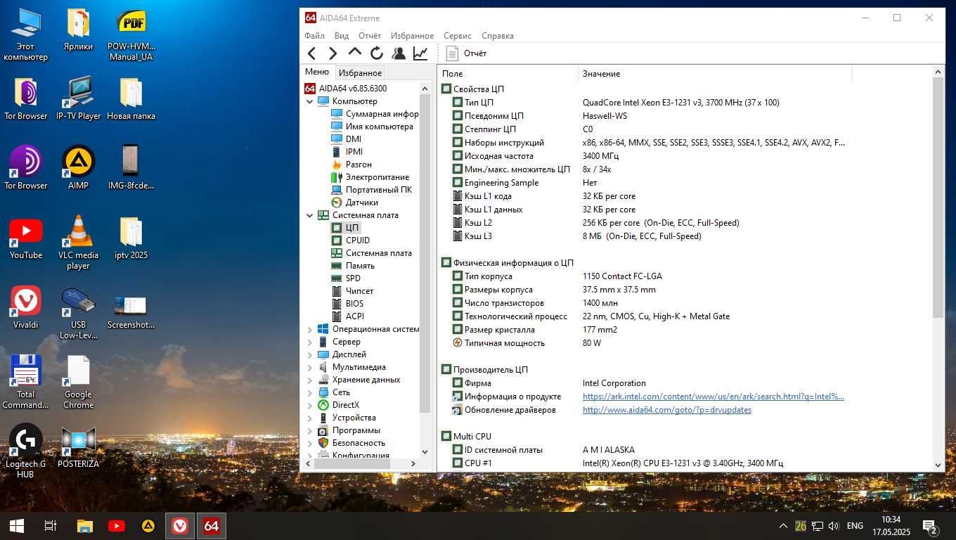
Task: Open Tor Browser desktop shortcut with label
Action: click(26, 169)
